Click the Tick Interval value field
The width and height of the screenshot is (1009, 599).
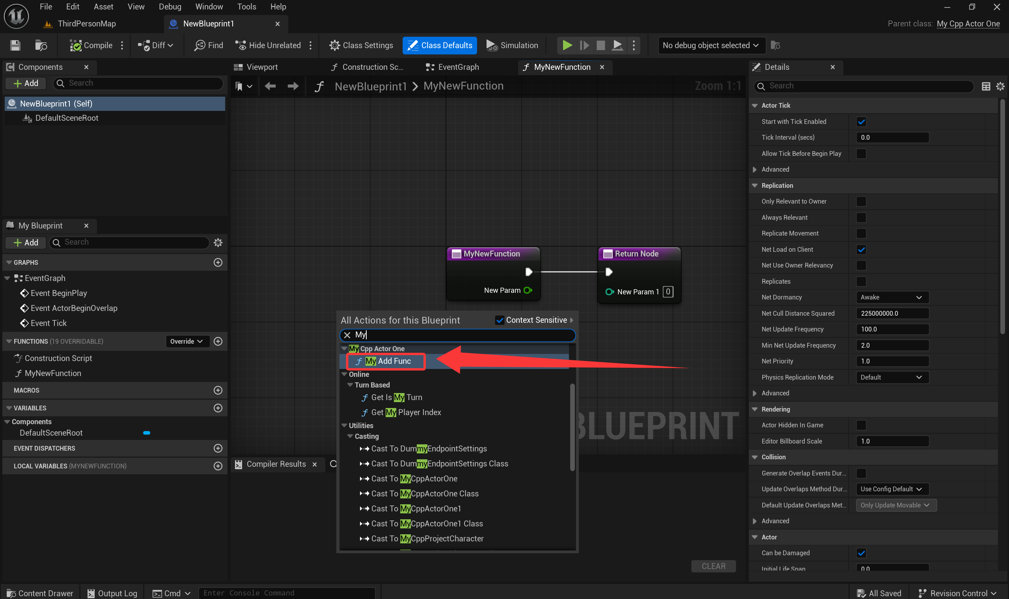pyautogui.click(x=892, y=138)
